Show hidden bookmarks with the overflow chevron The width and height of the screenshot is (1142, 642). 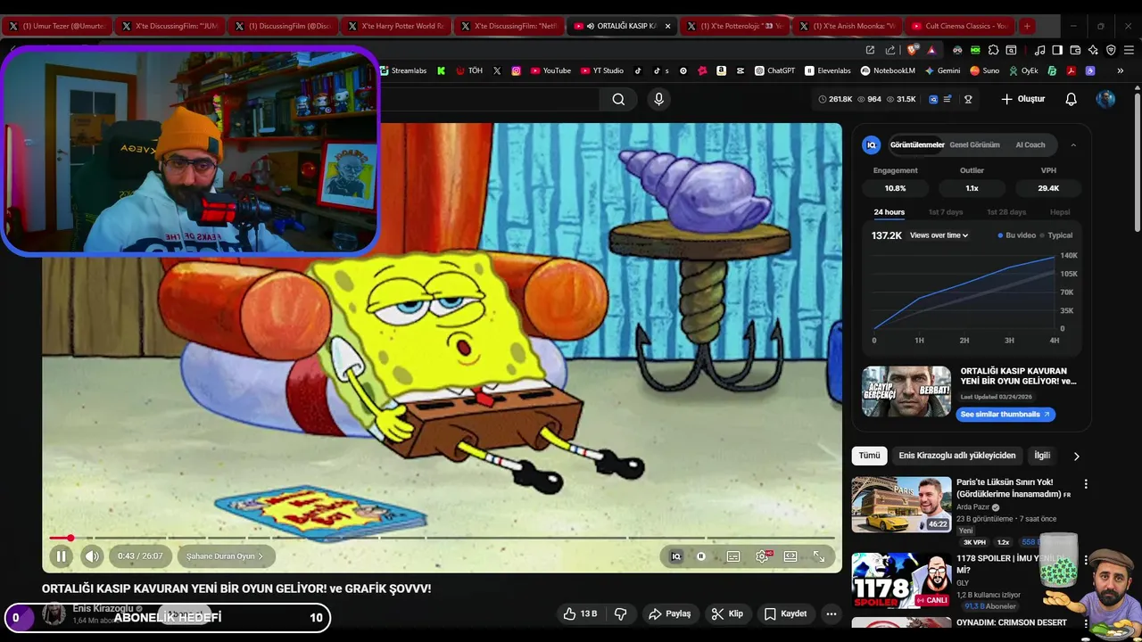[1121, 70]
